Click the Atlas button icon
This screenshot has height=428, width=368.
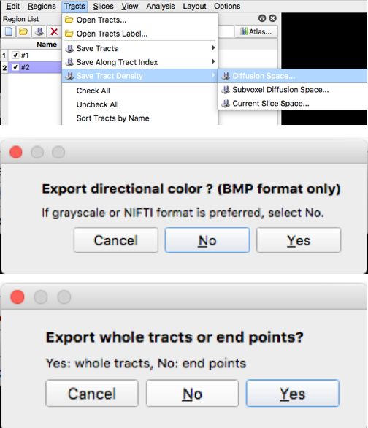point(244,31)
